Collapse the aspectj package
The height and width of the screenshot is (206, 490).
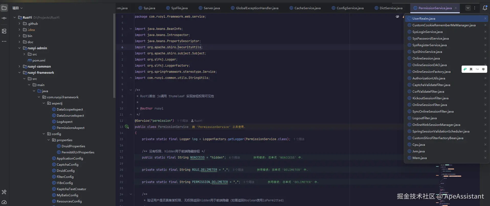click(44, 103)
